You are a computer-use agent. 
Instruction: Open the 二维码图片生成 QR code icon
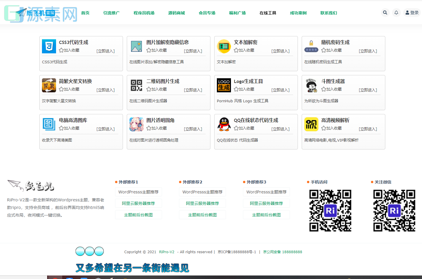pyautogui.click(x=136, y=85)
